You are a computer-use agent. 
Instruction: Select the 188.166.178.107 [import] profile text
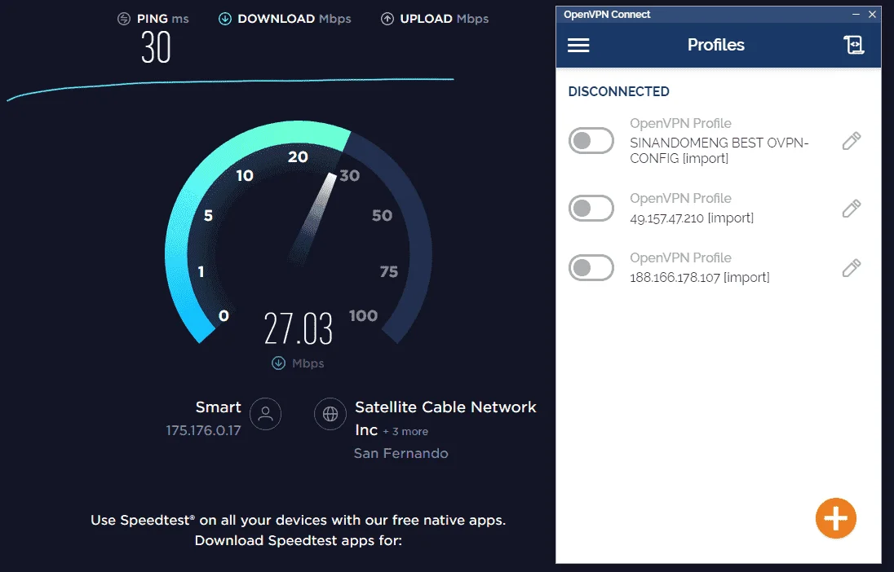700,278
